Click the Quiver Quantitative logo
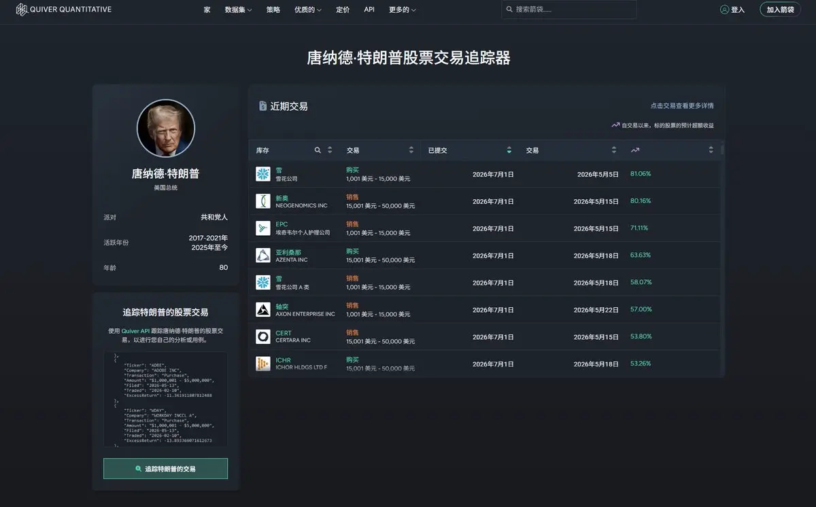816x507 pixels. [63, 10]
